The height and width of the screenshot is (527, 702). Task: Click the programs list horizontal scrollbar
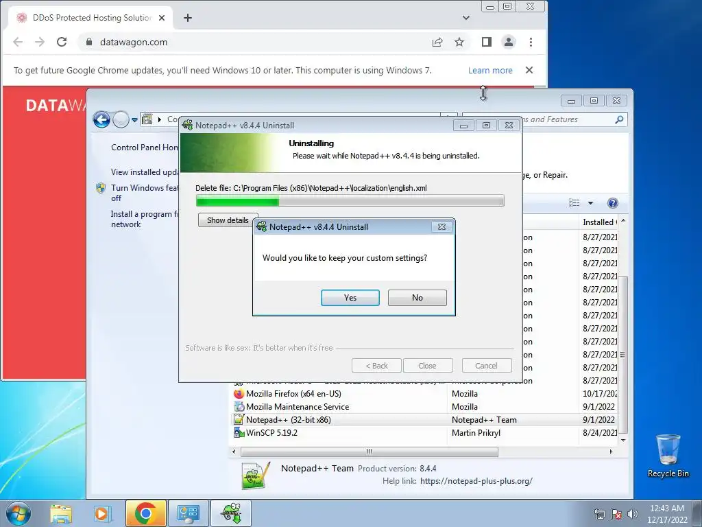tap(370, 452)
